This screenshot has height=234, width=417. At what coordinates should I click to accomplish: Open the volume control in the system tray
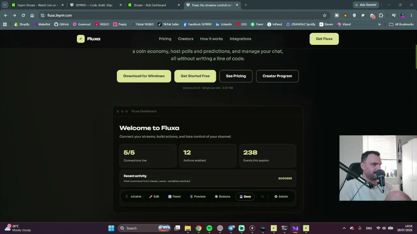tap(384, 228)
